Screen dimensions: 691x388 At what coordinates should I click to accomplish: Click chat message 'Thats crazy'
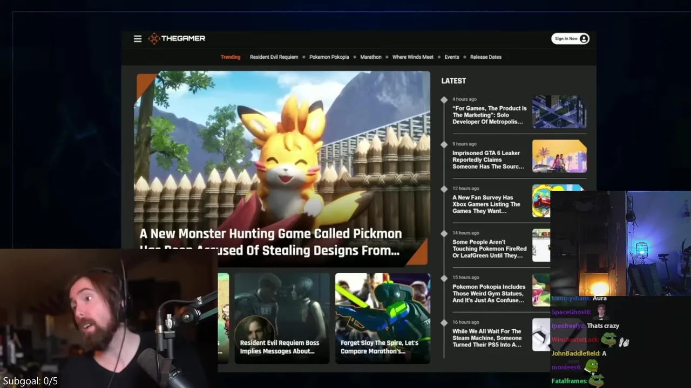pos(603,326)
